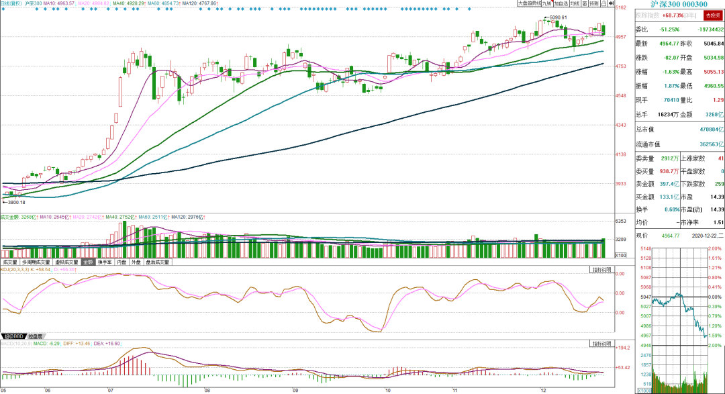Click 指标说明 button in MACD panel

coord(602,344)
